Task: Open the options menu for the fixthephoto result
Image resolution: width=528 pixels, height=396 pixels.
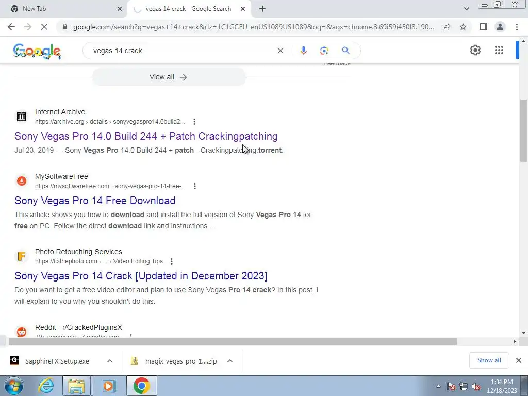Action: 171,261
